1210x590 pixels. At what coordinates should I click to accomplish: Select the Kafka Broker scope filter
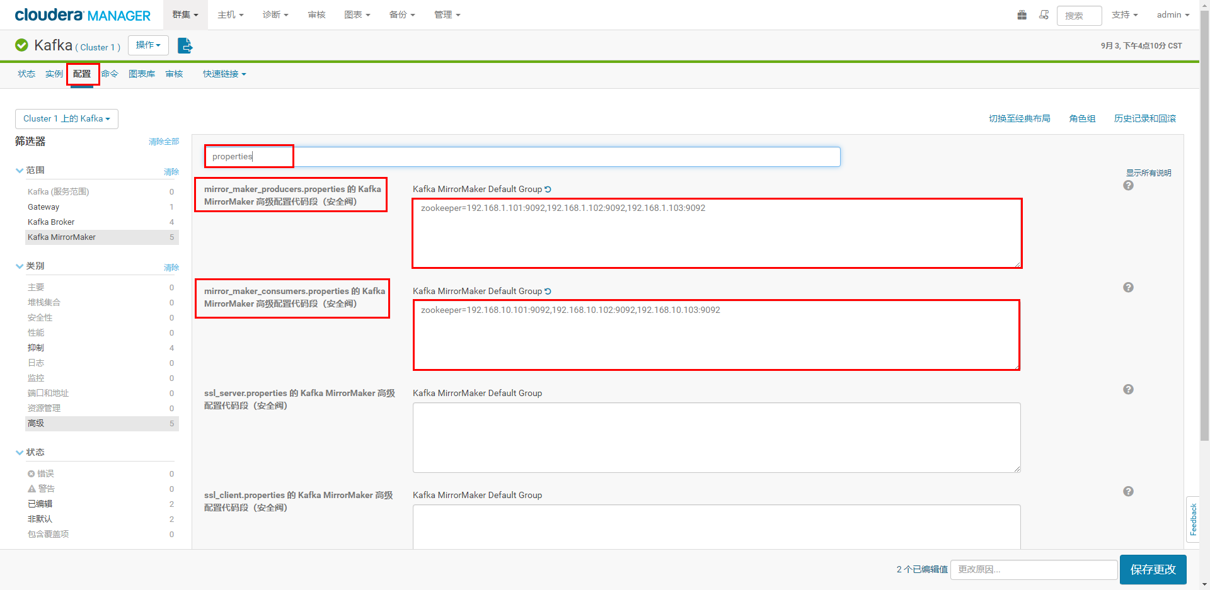coord(51,222)
